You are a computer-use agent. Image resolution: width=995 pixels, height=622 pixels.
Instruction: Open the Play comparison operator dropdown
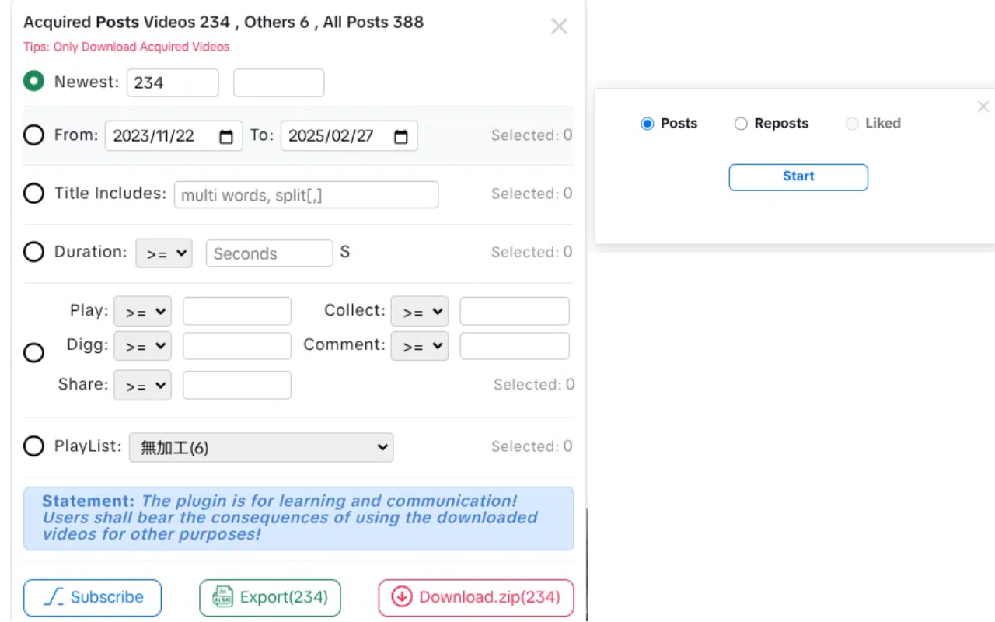pyautogui.click(x=142, y=311)
